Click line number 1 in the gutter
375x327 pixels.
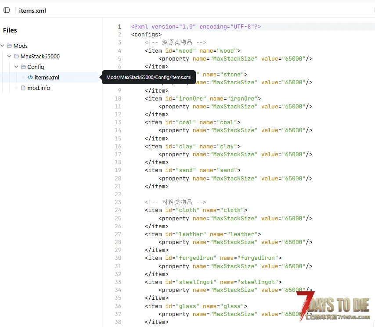pyautogui.click(x=119, y=27)
